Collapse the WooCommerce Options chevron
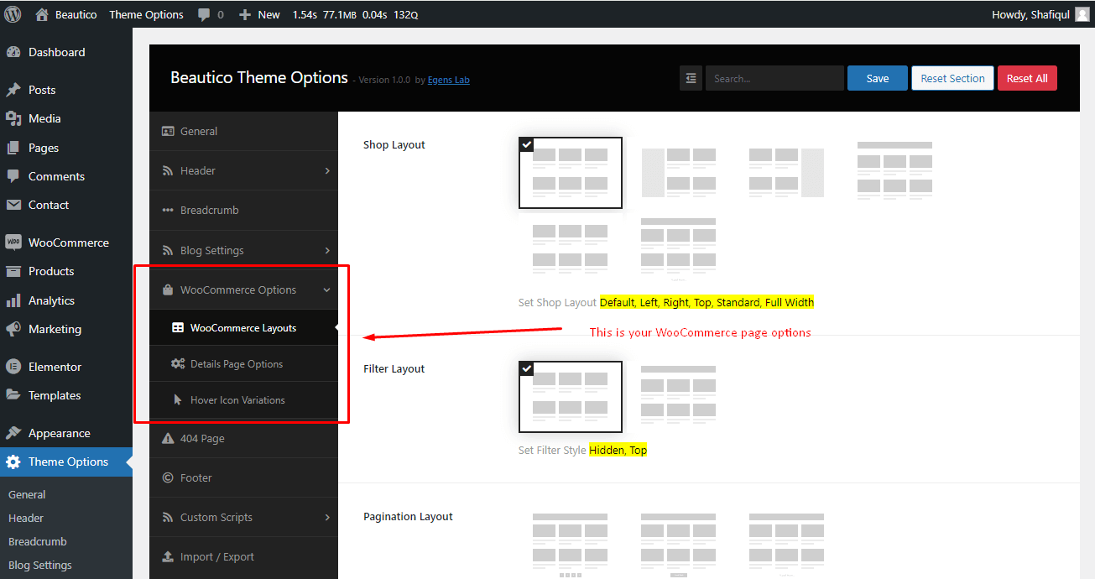1095x579 pixels. click(327, 289)
